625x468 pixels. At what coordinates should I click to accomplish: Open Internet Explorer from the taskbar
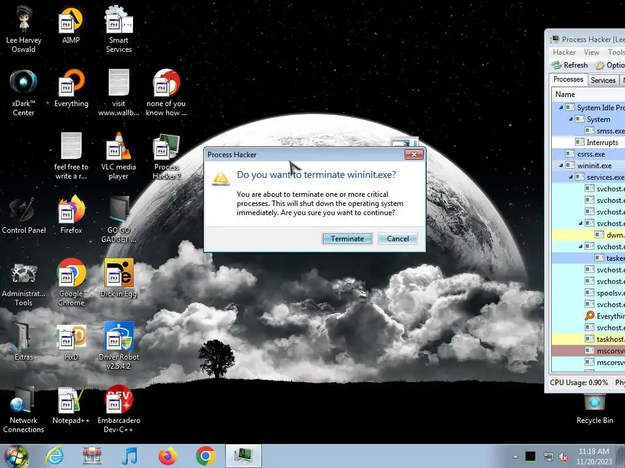coord(54,456)
